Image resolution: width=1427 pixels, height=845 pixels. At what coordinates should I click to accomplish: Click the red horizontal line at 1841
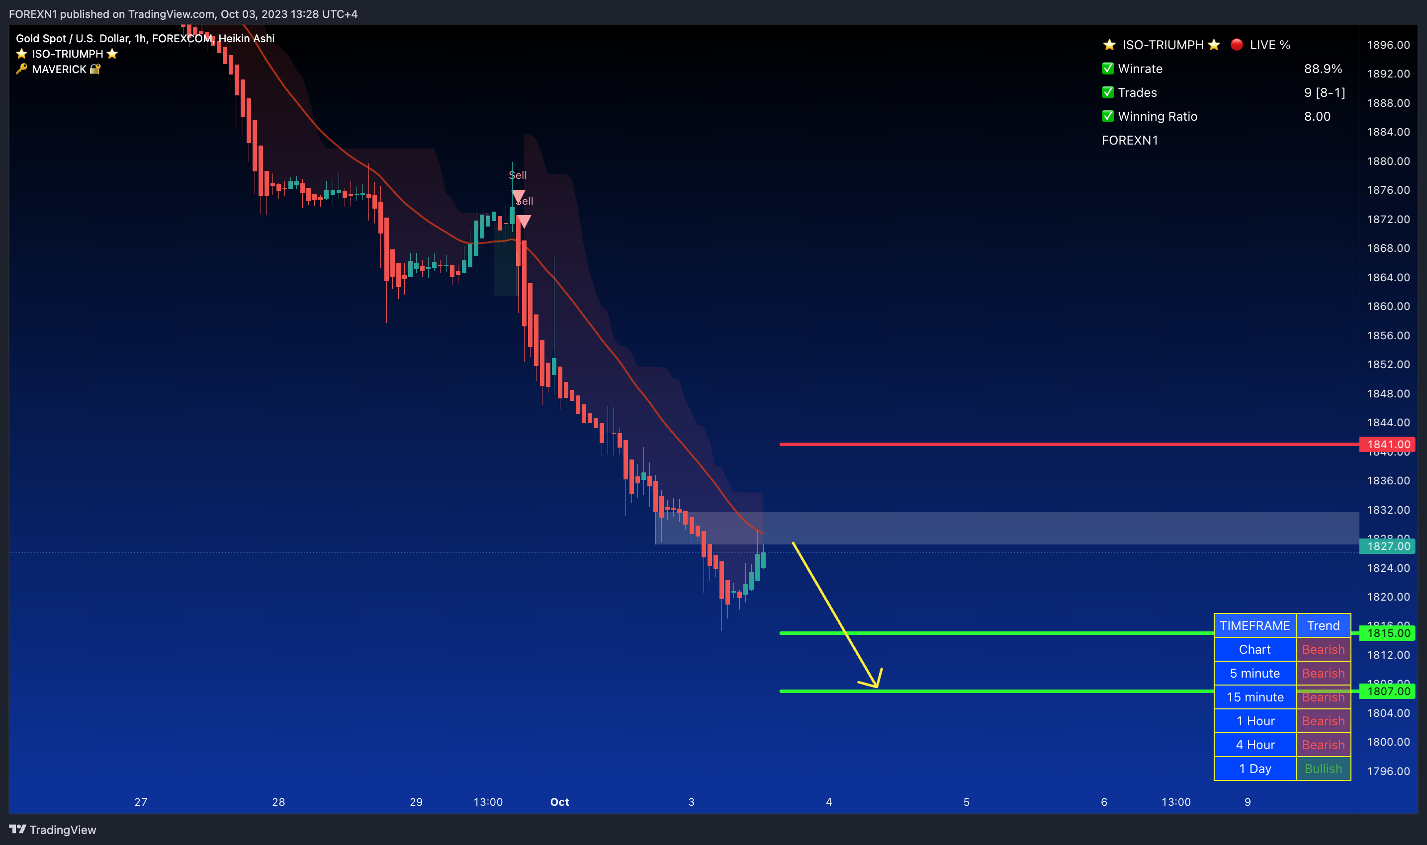pos(1069,444)
